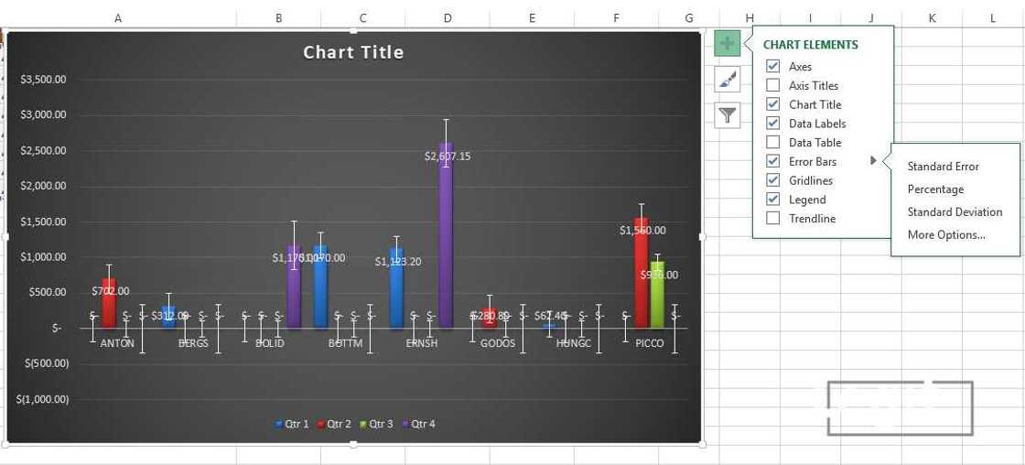
Task: Click the purple ERNSH Qtr 4 bar
Action: coord(446,238)
